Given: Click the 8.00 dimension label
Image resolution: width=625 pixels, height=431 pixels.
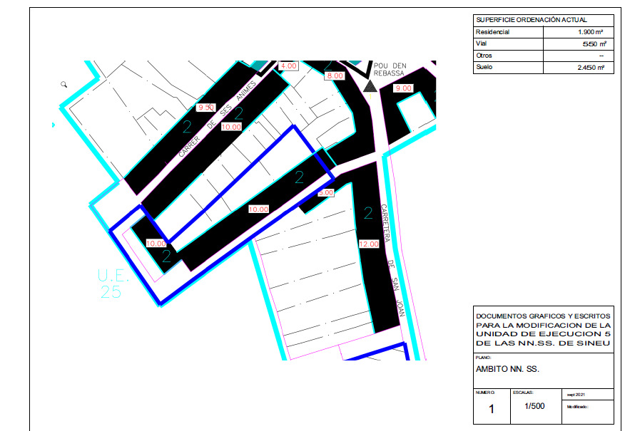Looking at the screenshot, I should [x=335, y=76].
